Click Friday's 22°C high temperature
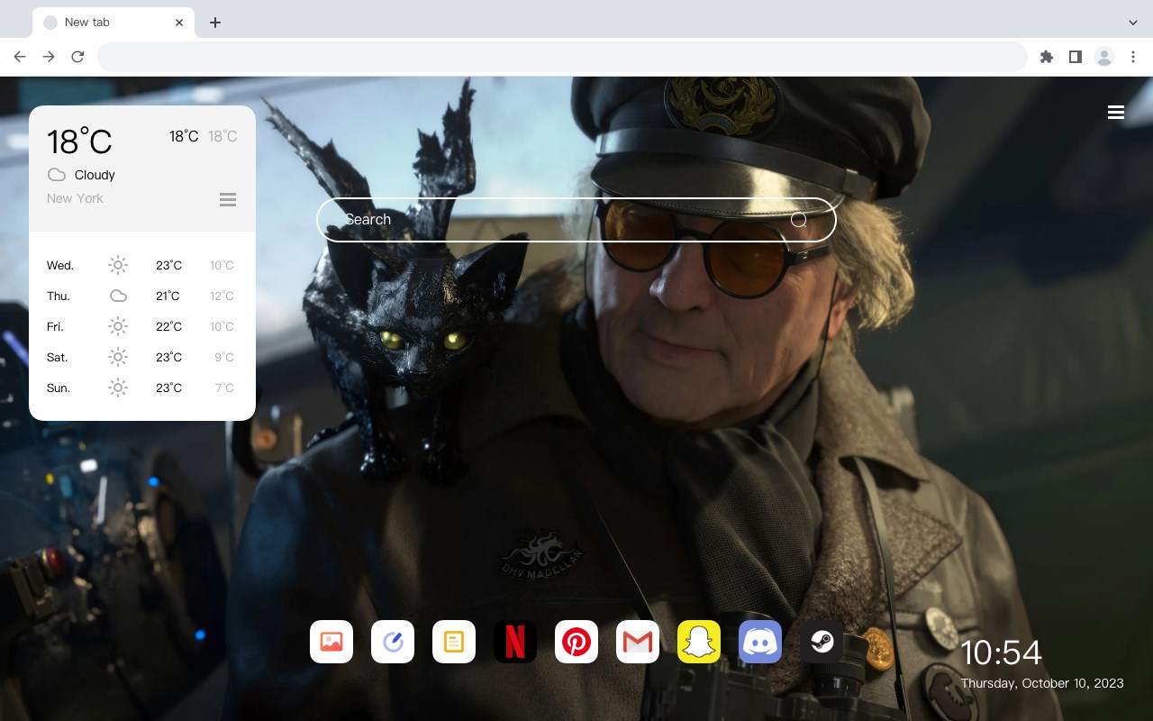This screenshot has height=721, width=1153. coord(168,326)
